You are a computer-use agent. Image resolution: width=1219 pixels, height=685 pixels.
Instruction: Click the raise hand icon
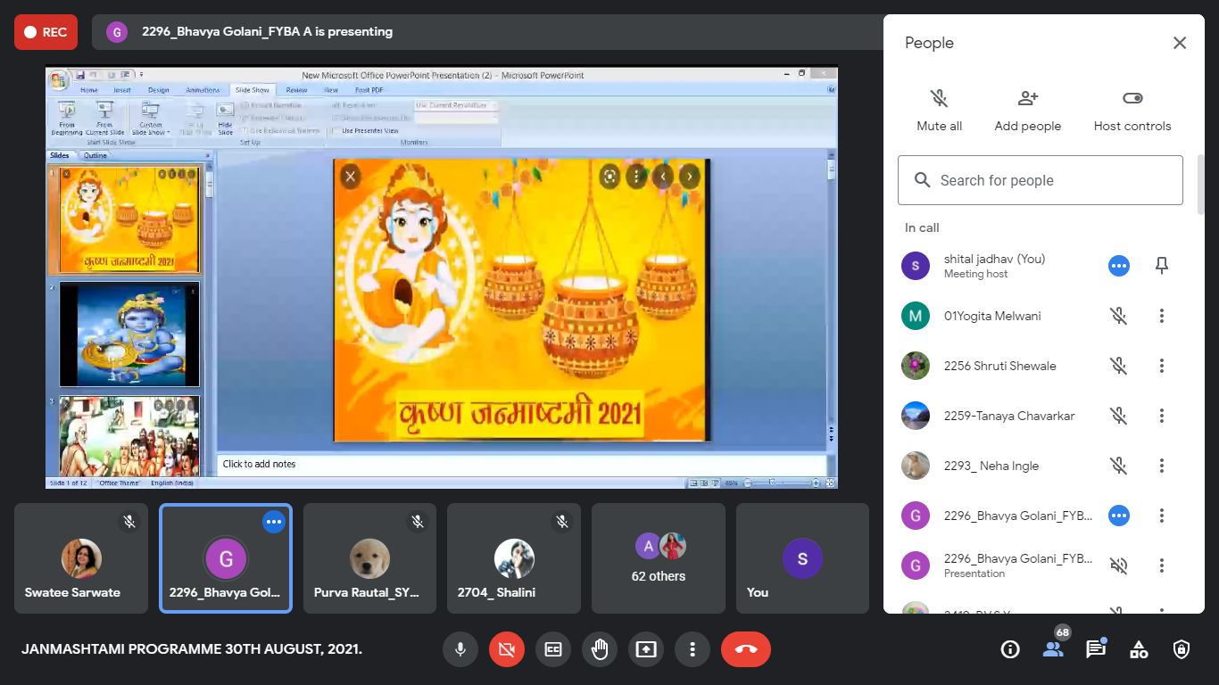click(600, 649)
